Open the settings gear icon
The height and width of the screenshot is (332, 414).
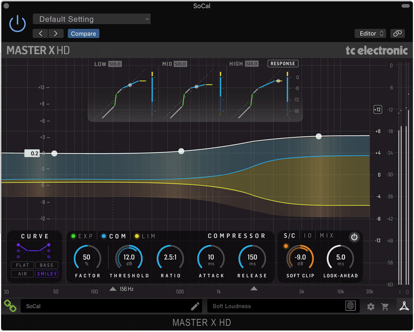click(371, 306)
